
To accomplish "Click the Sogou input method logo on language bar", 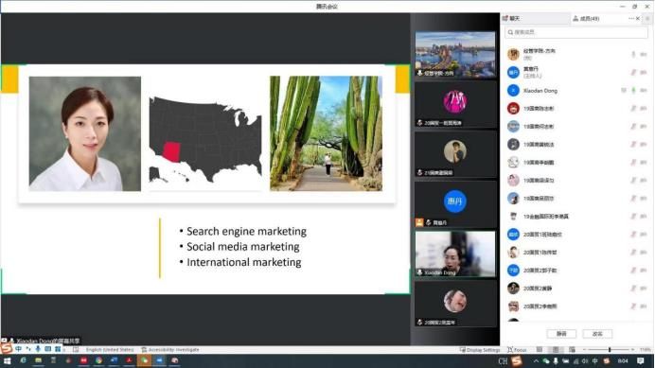I will [6, 348].
